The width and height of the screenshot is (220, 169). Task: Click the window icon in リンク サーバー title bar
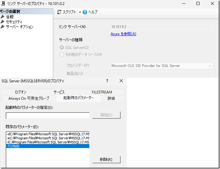tap(3, 3)
